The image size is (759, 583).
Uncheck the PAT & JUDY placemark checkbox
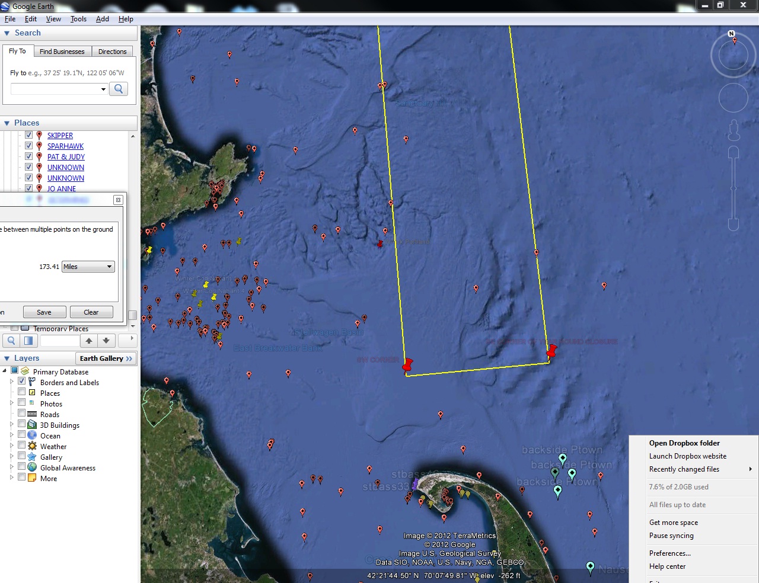point(28,156)
